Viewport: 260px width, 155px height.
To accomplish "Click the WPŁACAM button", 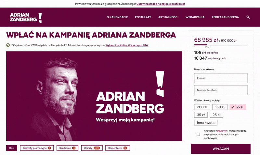I will [221, 149].
